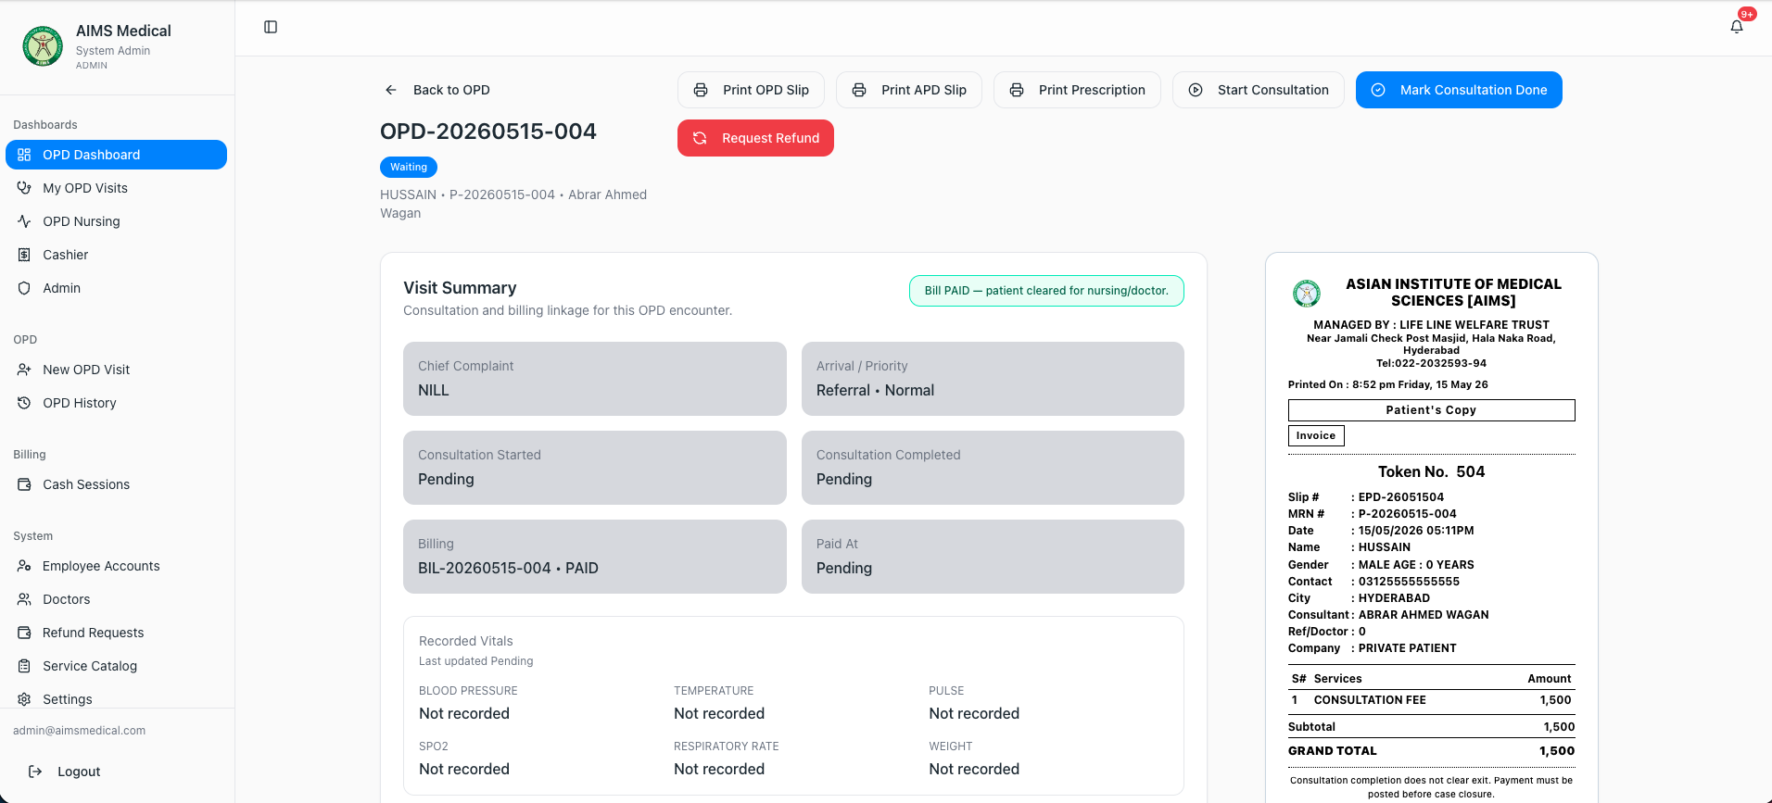Click the refresh icon on Request Refund
The image size is (1772, 803).
tap(700, 138)
